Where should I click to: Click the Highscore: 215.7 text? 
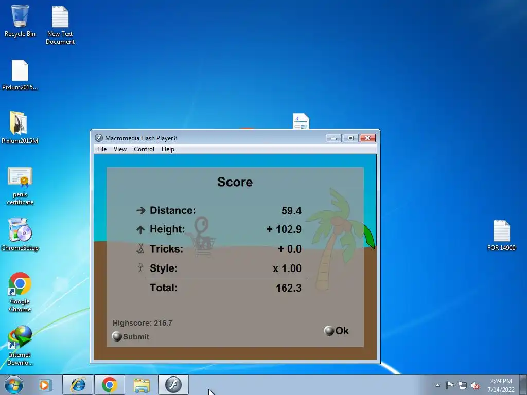143,323
